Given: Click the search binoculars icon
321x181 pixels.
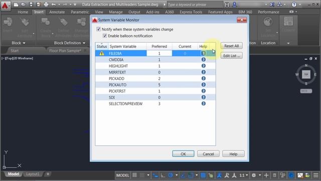Looking at the screenshot, I should [227, 5].
